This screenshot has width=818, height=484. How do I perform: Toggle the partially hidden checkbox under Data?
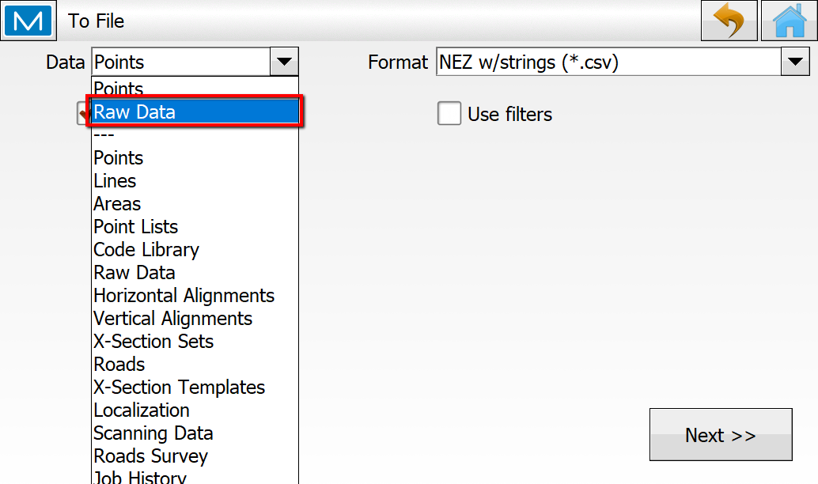(x=81, y=114)
